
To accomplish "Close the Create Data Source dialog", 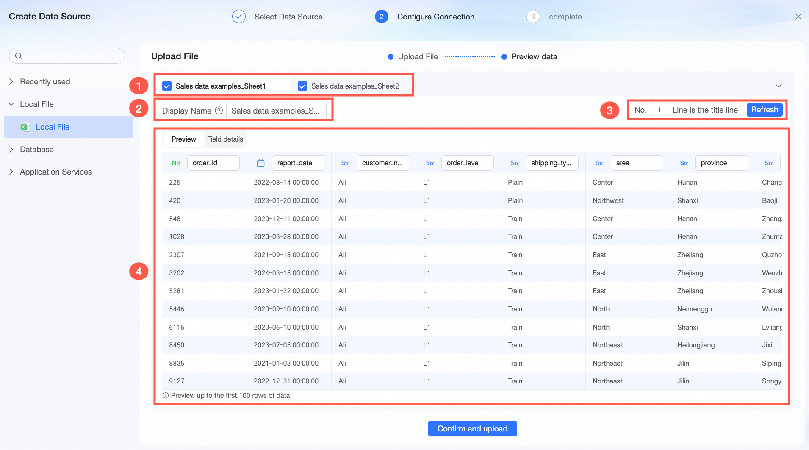I will click(798, 17).
